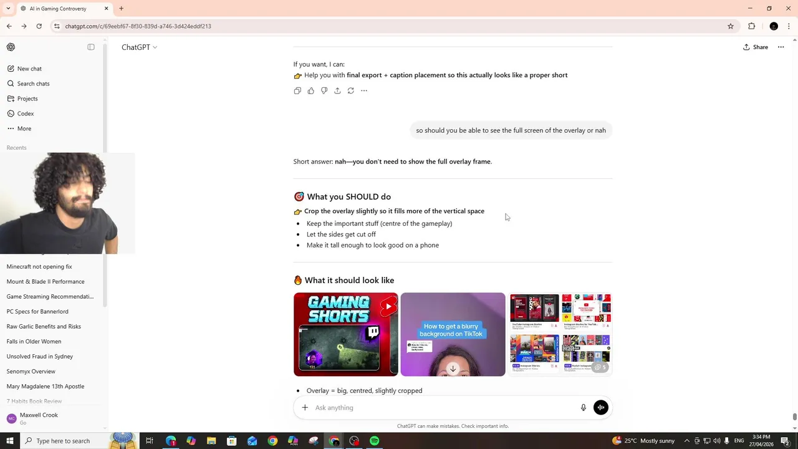Screen dimensions: 798x449
Task: Click the share response upload icon
Action: [337, 91]
